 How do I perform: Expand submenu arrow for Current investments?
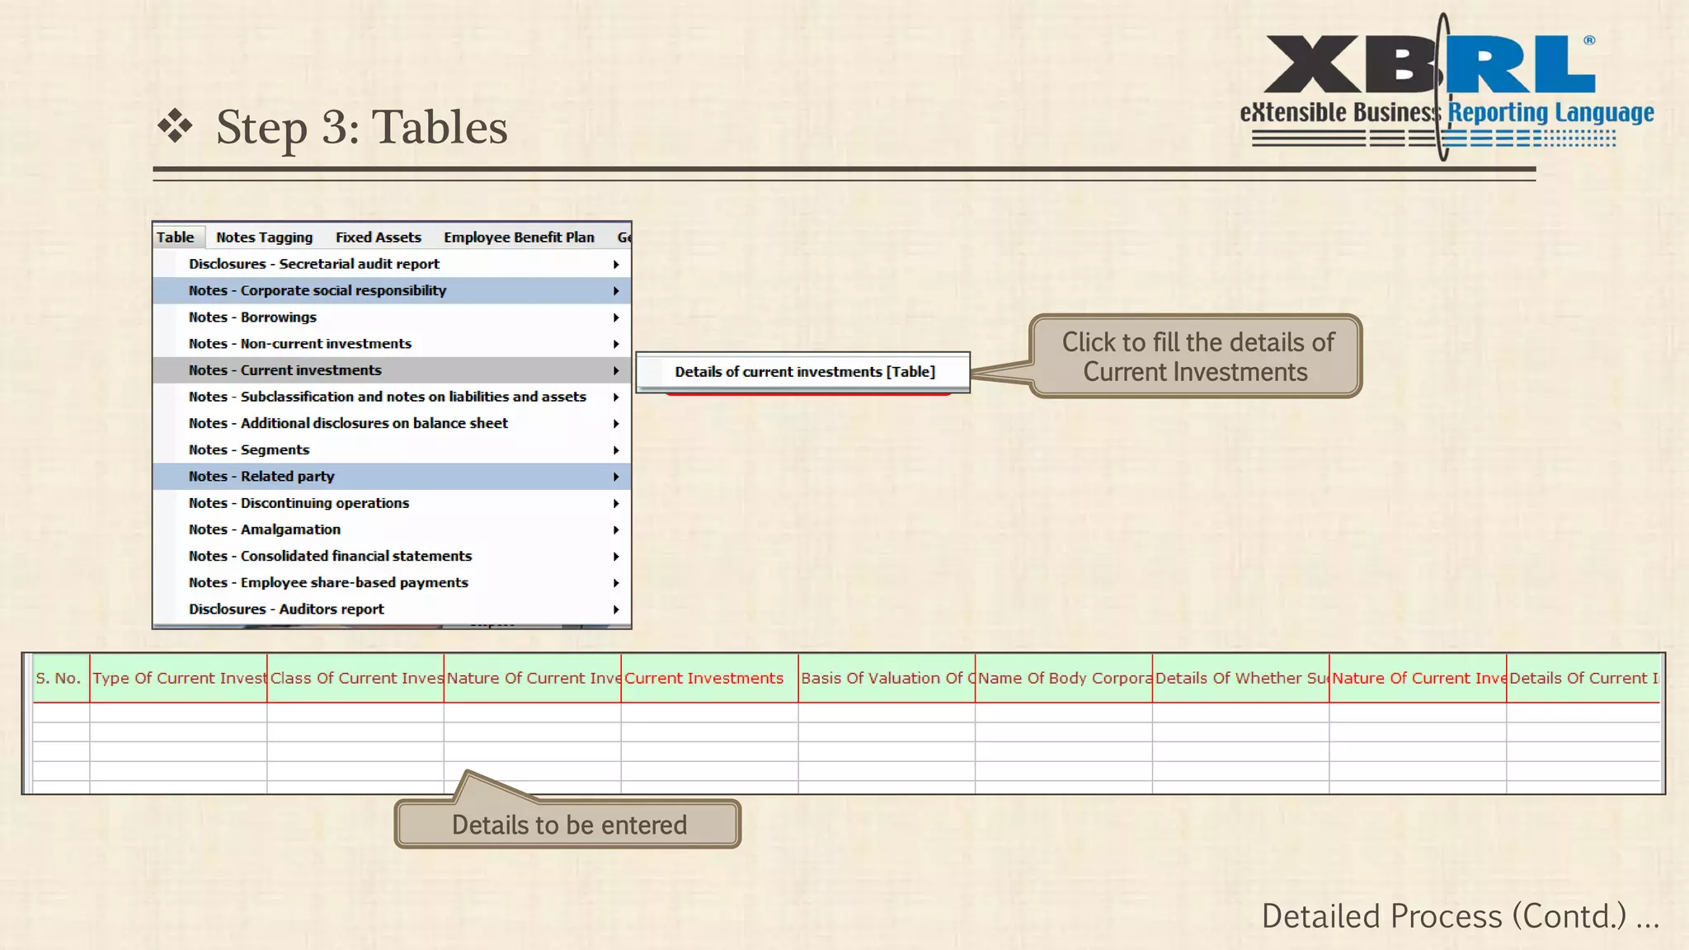[x=616, y=370]
